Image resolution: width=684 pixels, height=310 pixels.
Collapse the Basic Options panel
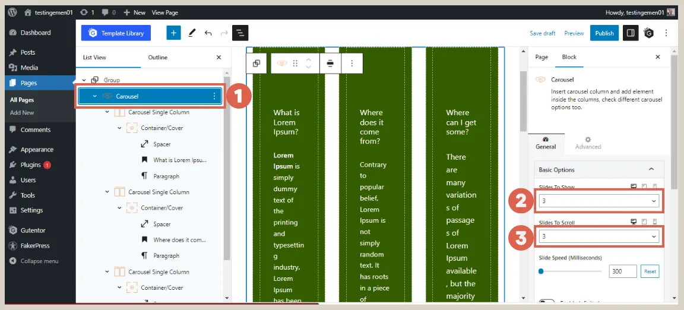pyautogui.click(x=651, y=170)
